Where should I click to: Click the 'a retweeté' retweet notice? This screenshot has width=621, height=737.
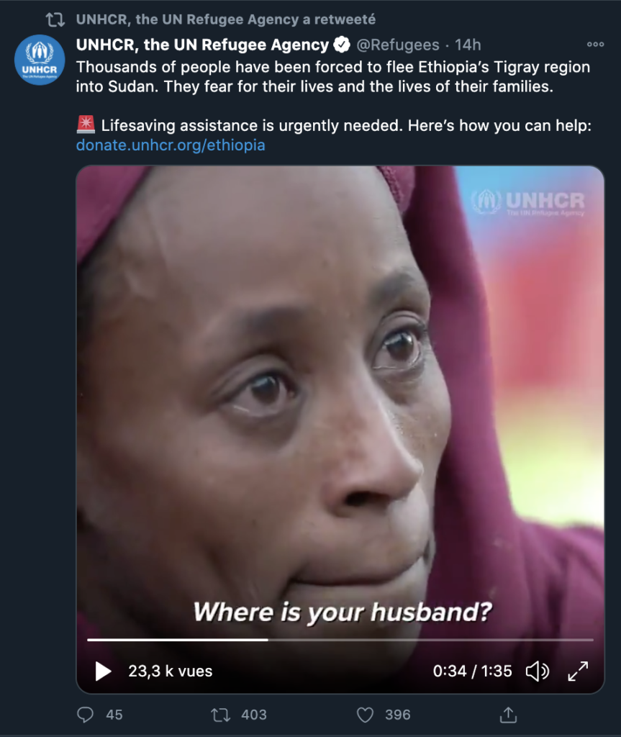coord(225,19)
